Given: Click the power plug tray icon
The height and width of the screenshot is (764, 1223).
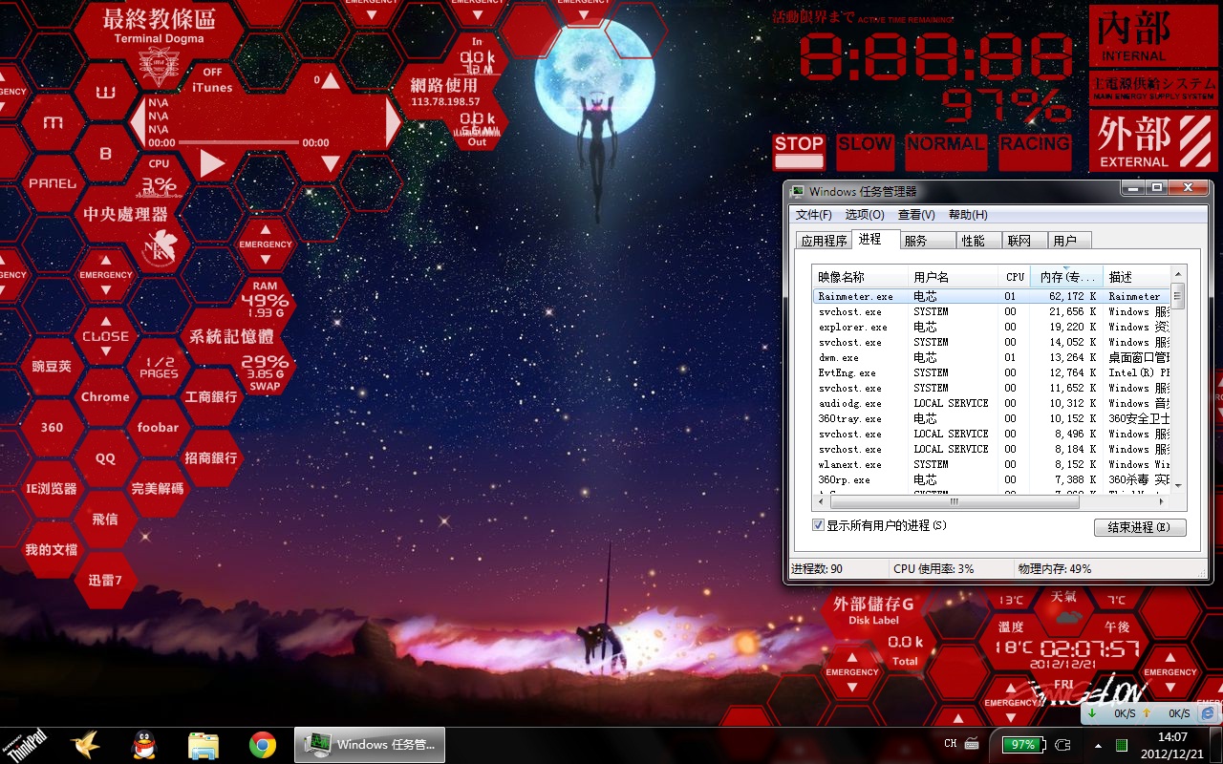Looking at the screenshot, I should pos(1063,745).
